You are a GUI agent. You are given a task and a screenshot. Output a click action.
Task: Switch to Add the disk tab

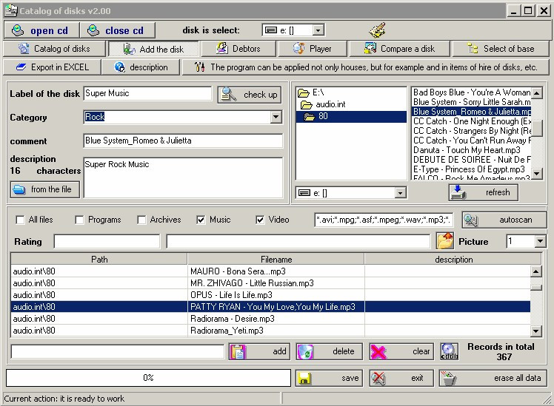[153, 49]
